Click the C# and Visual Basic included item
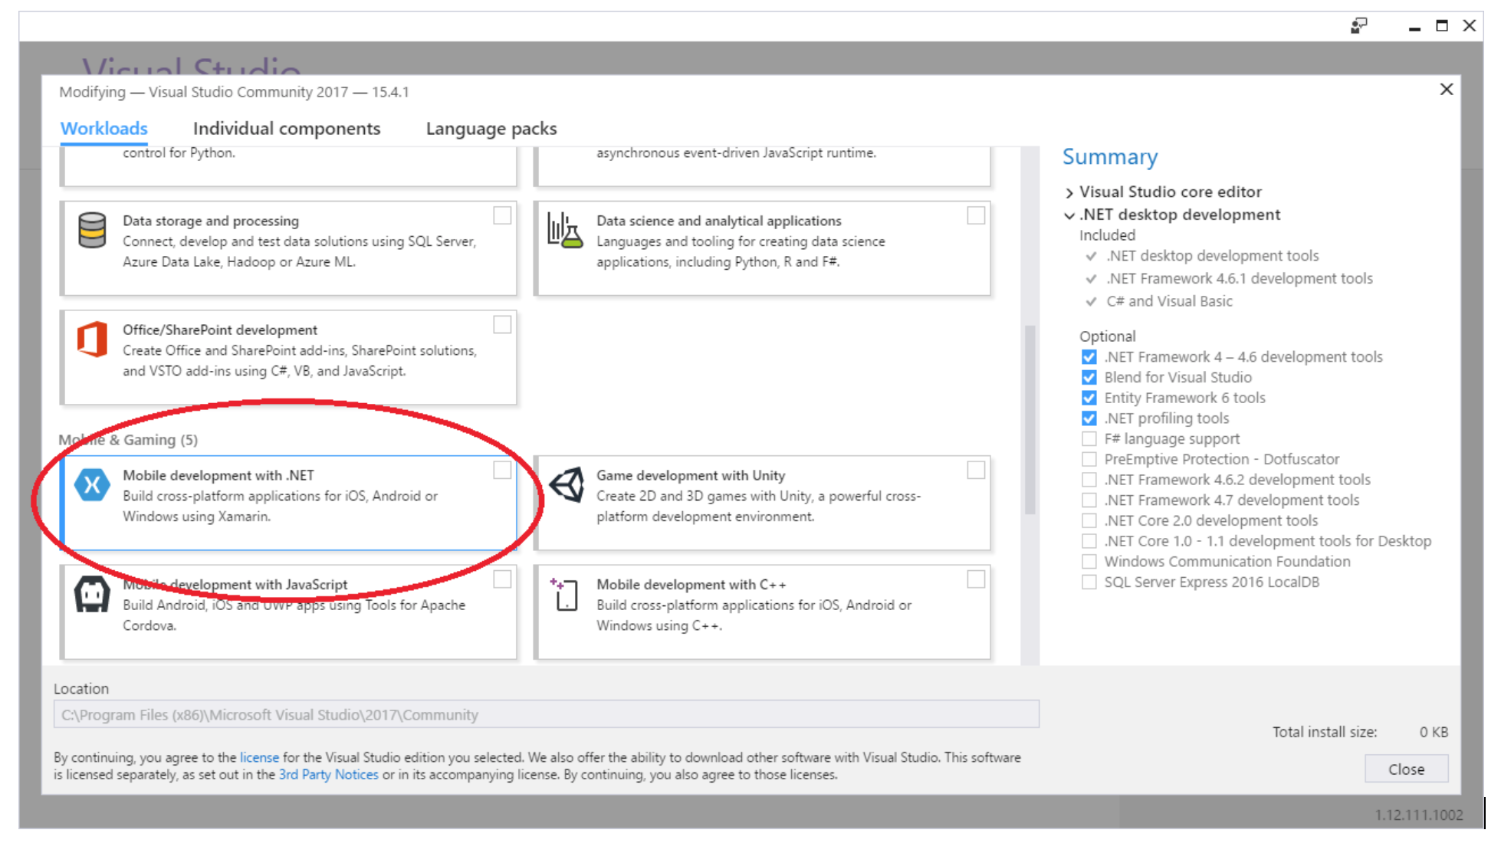 pyautogui.click(x=1169, y=301)
